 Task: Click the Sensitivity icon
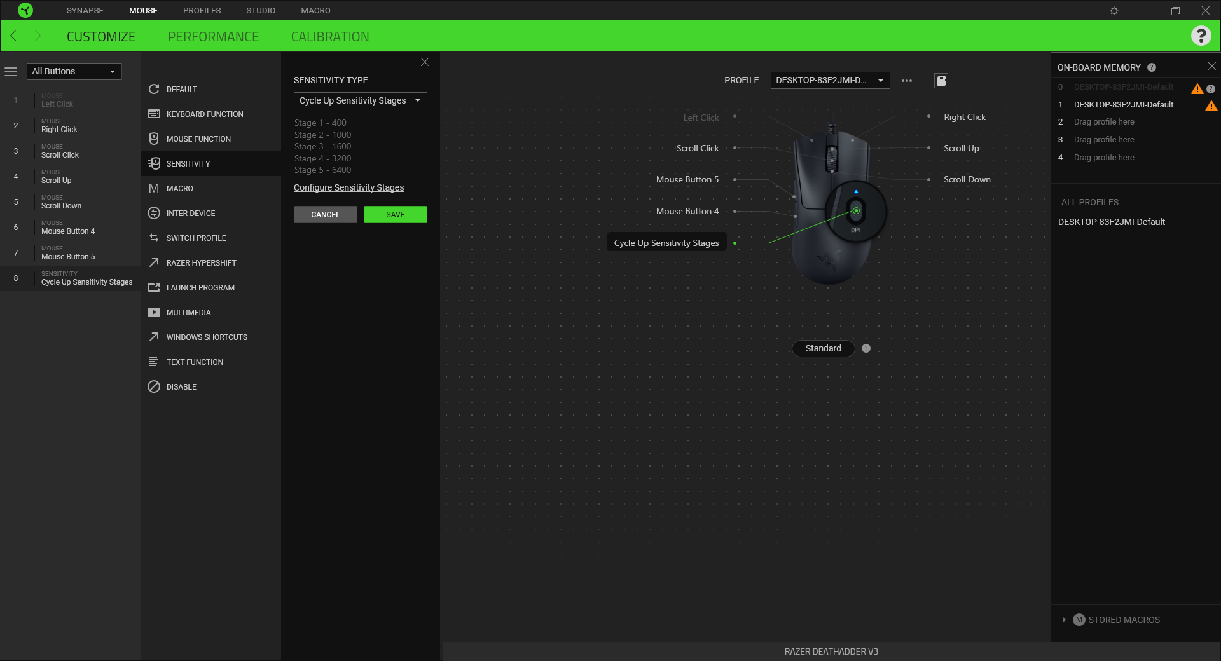[154, 163]
